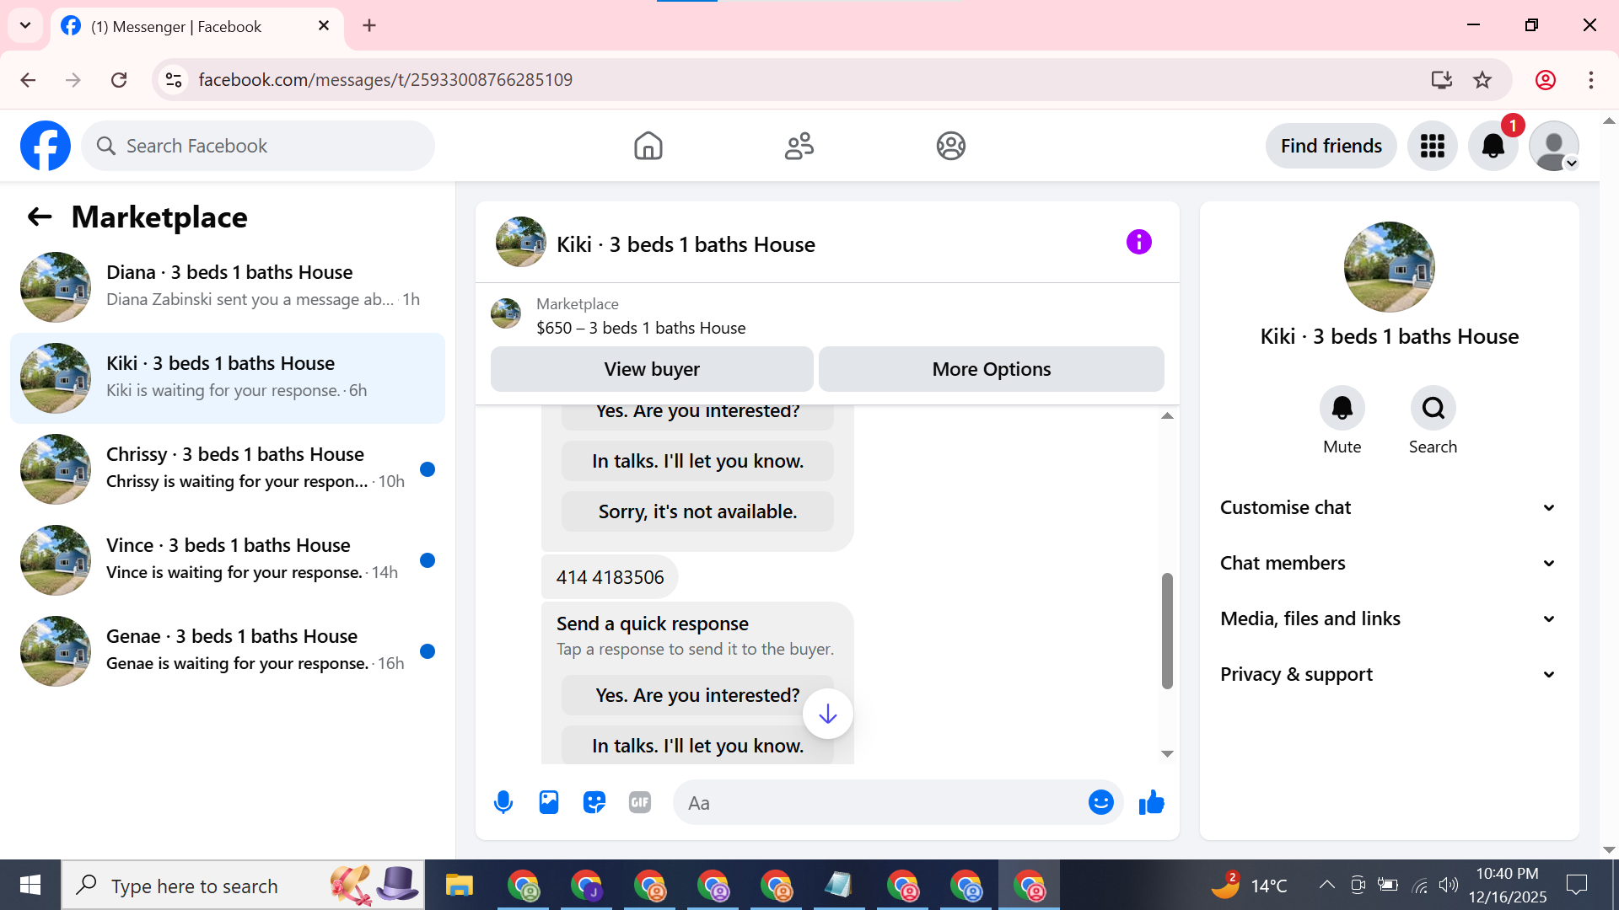Screen dimensions: 1619x910
Task: Open conversation information purple icon
Action: click(x=1138, y=243)
